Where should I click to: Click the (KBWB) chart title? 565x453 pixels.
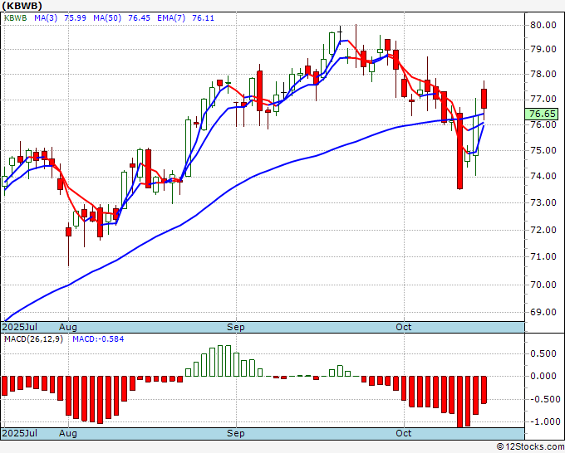point(22,6)
